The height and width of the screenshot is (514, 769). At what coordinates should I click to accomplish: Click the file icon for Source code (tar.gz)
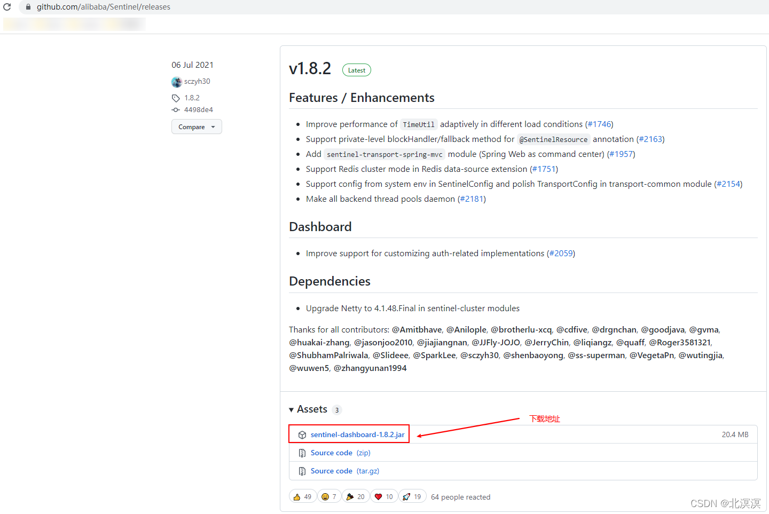302,471
